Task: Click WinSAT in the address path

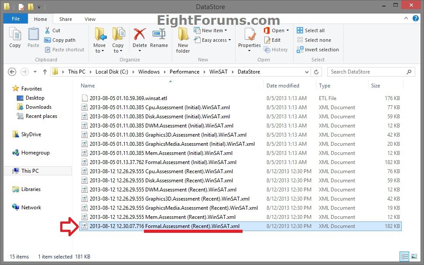Action: click(218, 72)
